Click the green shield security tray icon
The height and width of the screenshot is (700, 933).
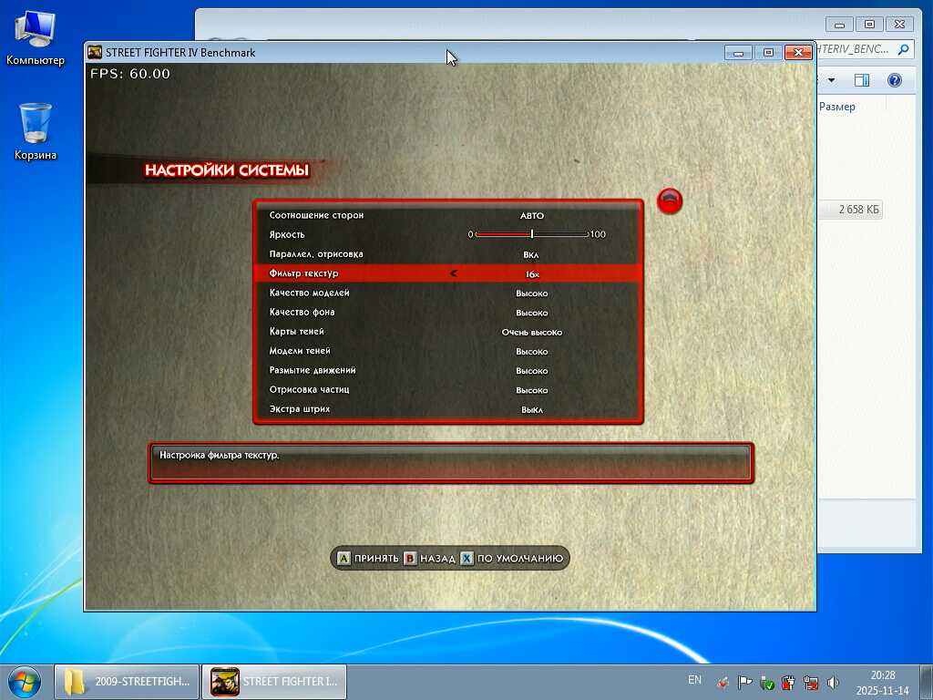click(766, 683)
